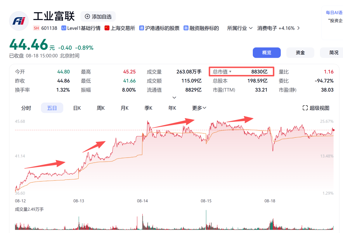Select 月K chart period
Image resolution: width=343 pixels, height=233 pixels.
tap(124, 108)
